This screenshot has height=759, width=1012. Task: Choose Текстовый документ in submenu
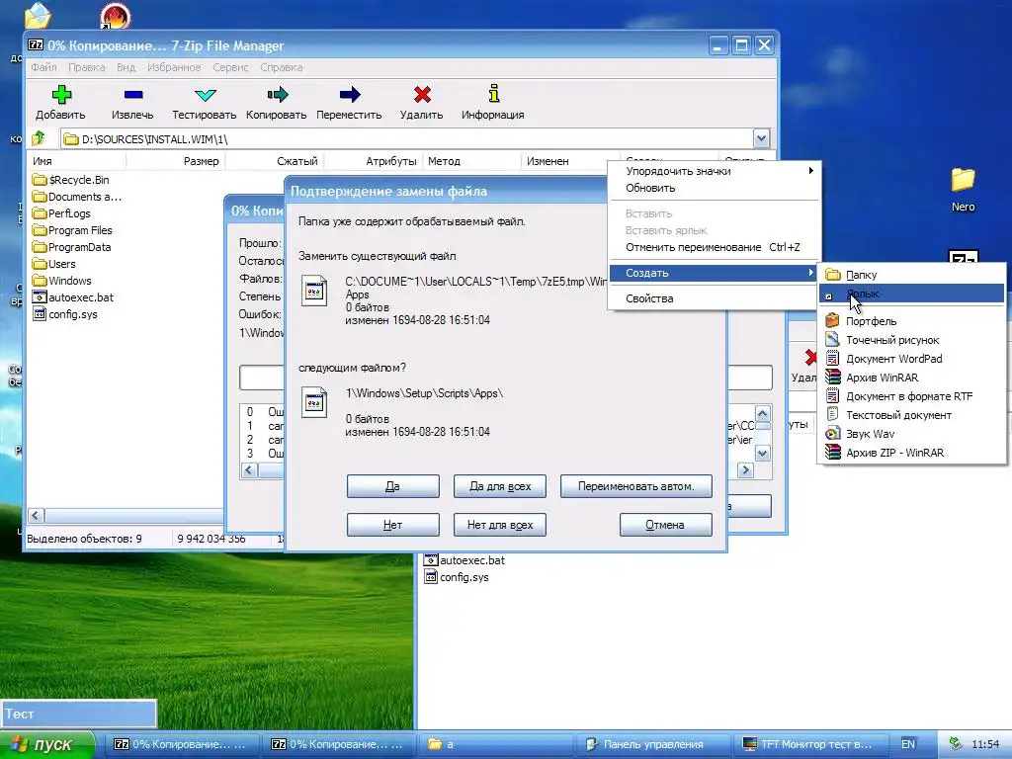pos(912,415)
